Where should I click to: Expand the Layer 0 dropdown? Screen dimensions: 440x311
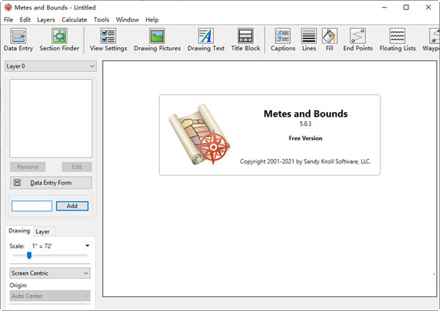click(51, 66)
